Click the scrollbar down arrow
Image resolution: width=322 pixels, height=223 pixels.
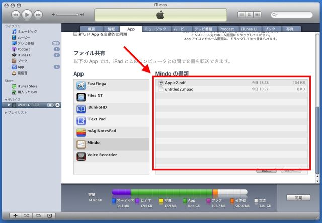tap(317, 181)
